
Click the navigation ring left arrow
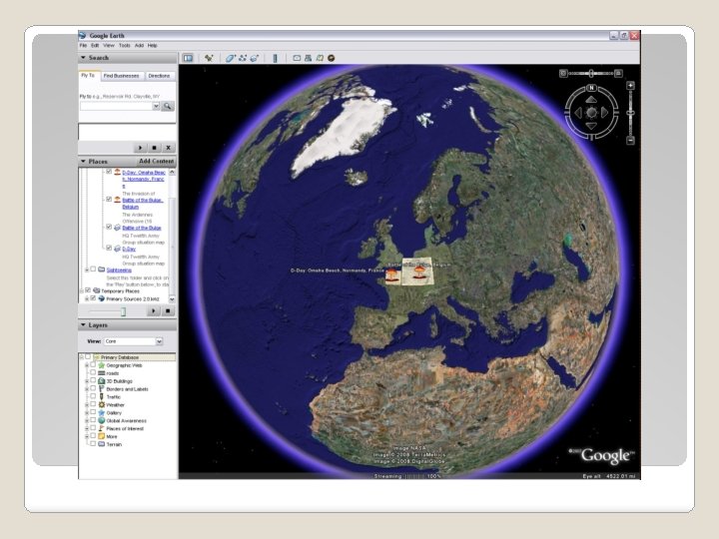pyautogui.click(x=578, y=112)
